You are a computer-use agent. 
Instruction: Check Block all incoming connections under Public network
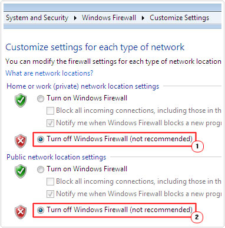coord(50,181)
